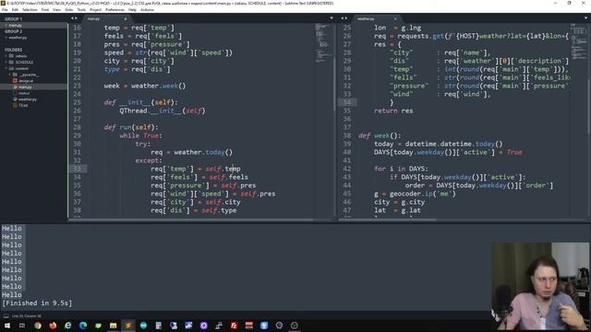Open red striped app on taskbar
The width and height of the screenshot is (591, 332).
(248, 326)
